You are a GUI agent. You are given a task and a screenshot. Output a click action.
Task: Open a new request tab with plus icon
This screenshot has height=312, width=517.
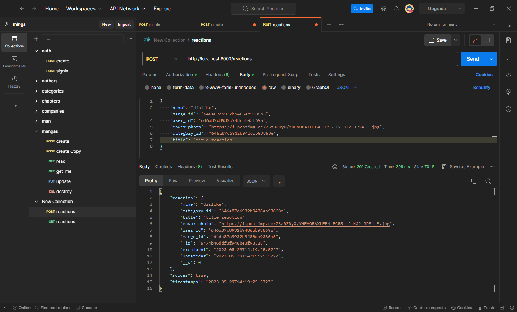[329, 24]
